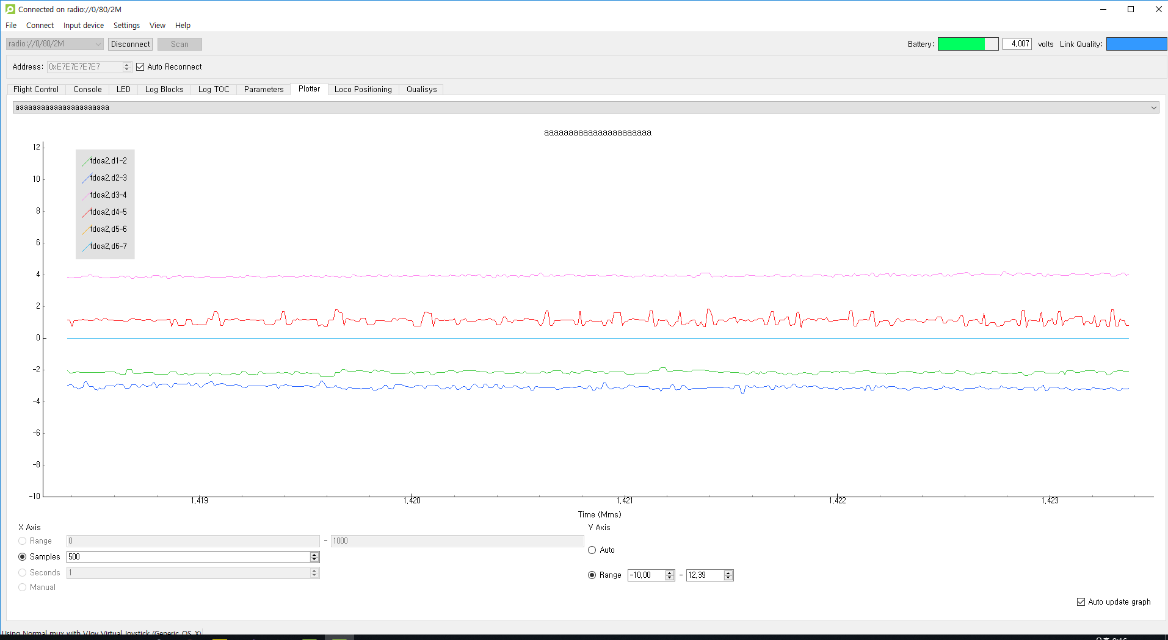Click the Crazyflie client app icon in title bar

click(x=10, y=9)
